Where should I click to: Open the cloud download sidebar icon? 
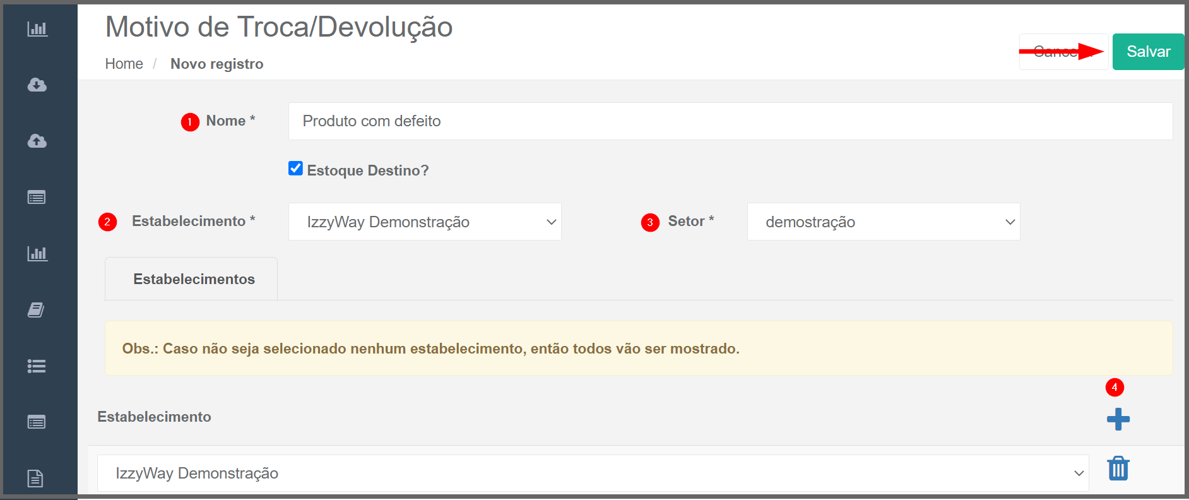pos(37,85)
